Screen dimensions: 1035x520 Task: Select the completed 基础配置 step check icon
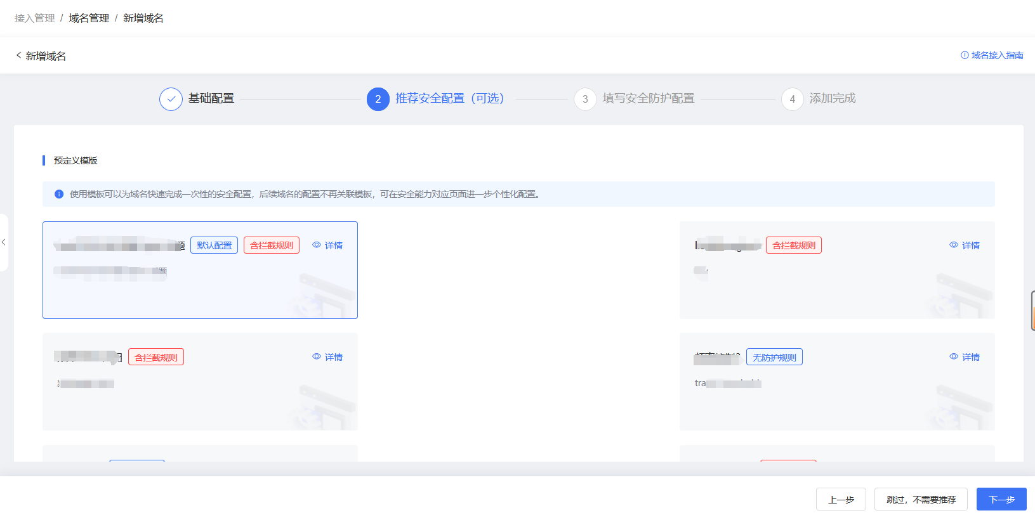[x=171, y=99]
